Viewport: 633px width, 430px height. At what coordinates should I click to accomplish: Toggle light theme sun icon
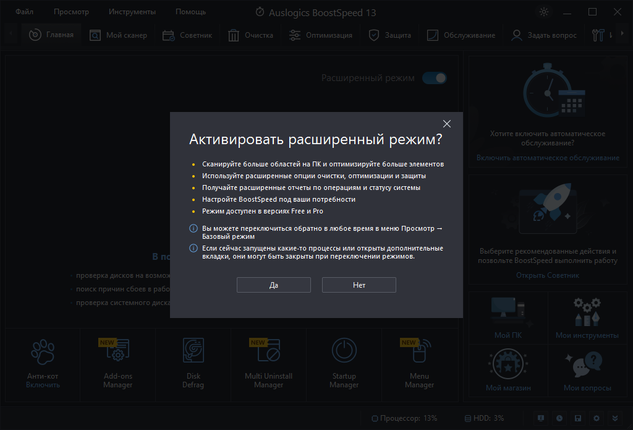click(544, 12)
